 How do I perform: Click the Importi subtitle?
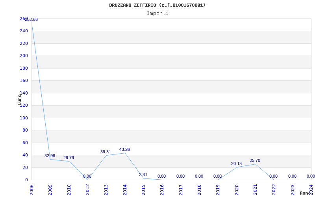tap(157, 13)
